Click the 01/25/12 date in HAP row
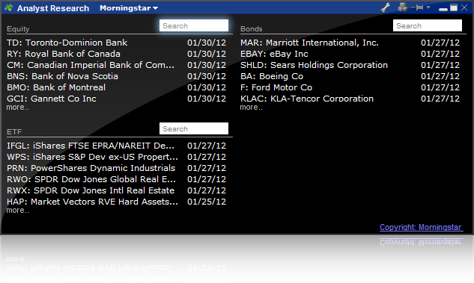The height and width of the screenshot is (283, 474). pyautogui.click(x=207, y=202)
